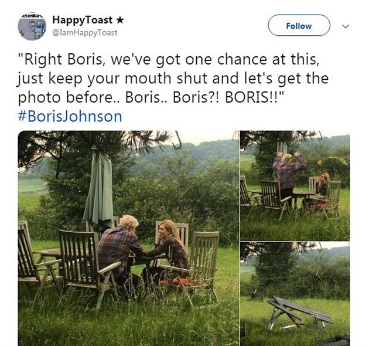
Task: Open the large left photo of couple seated
Action: (128, 238)
